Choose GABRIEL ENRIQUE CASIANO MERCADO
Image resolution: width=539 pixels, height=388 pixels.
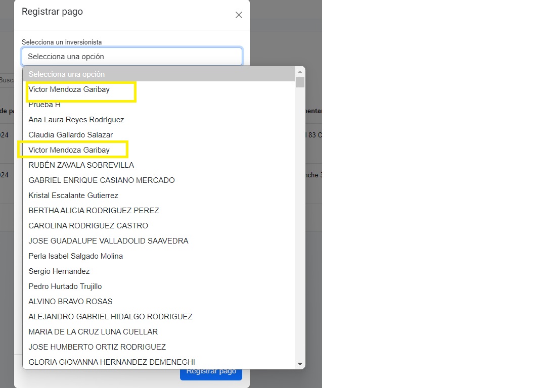click(x=102, y=180)
